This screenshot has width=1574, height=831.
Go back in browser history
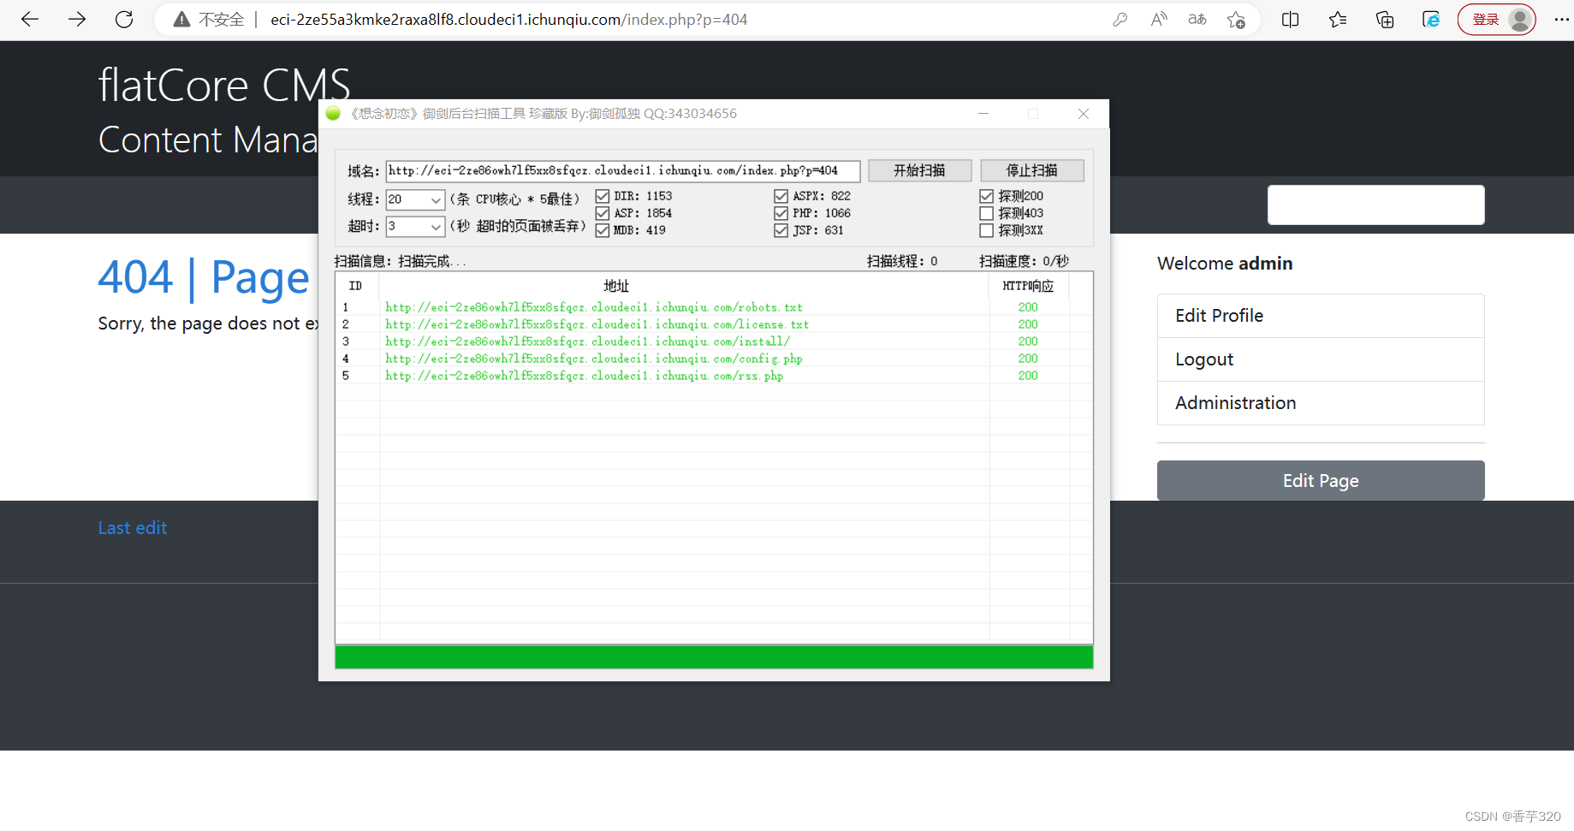tap(30, 19)
